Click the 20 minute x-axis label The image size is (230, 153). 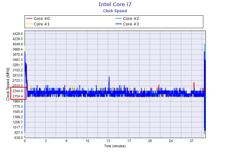pyautogui.click(x=150, y=141)
